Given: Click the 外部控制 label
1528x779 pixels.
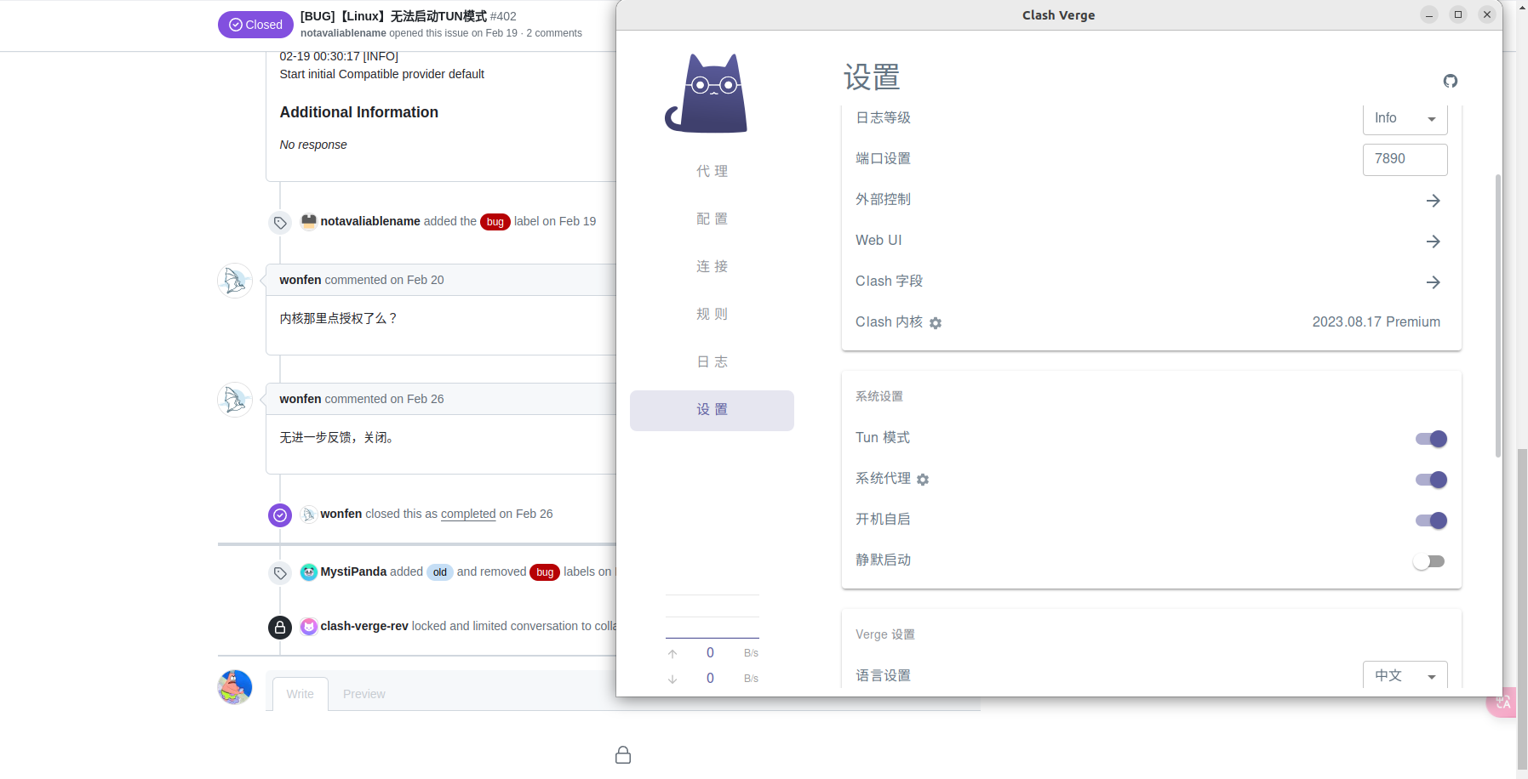Looking at the screenshot, I should tap(883, 200).
